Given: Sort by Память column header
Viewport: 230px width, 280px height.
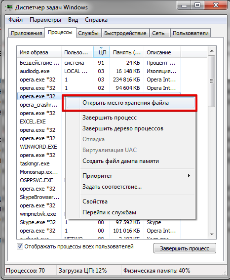Looking at the screenshot, I should point(127,52).
